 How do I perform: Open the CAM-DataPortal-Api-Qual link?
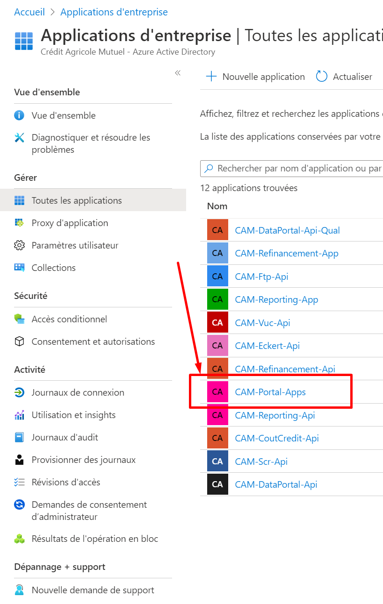click(287, 230)
